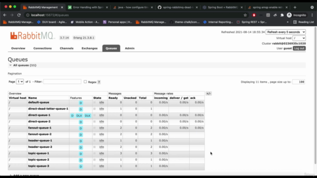The width and height of the screenshot is (317, 178).
Task: Click the Regex help question mark
Action: coord(99,82)
